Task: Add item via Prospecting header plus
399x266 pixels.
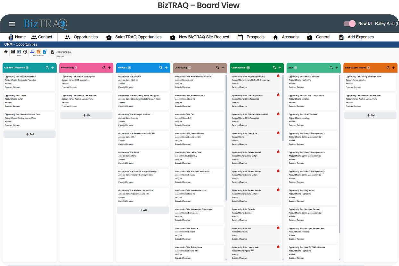Action: pyautogui.click(x=110, y=68)
